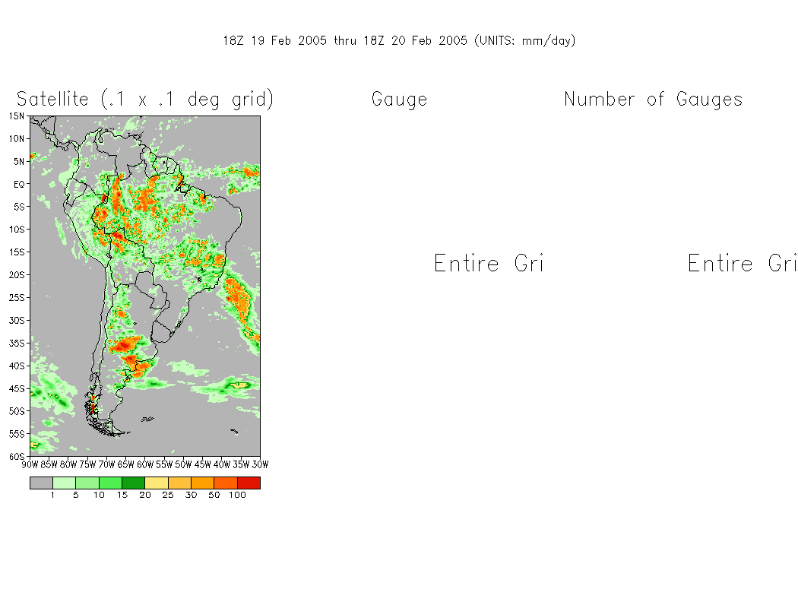
Task: Select the palest green swatch between 1 and 5
Action: click(64, 483)
